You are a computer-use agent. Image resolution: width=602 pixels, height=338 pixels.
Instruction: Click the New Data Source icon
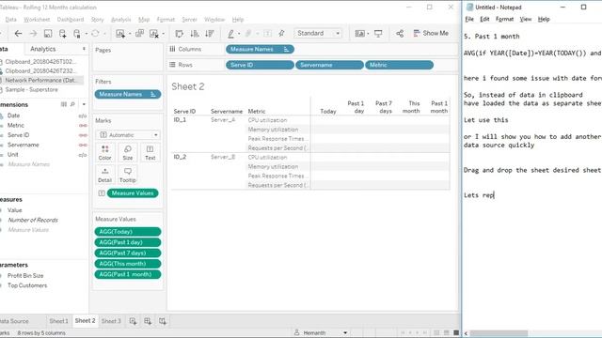[x=63, y=34]
